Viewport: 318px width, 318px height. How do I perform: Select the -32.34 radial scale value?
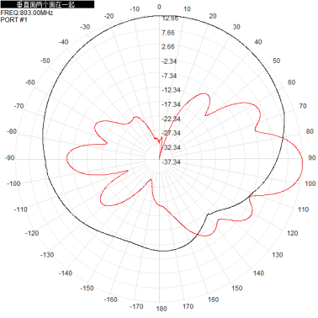tap(171, 147)
